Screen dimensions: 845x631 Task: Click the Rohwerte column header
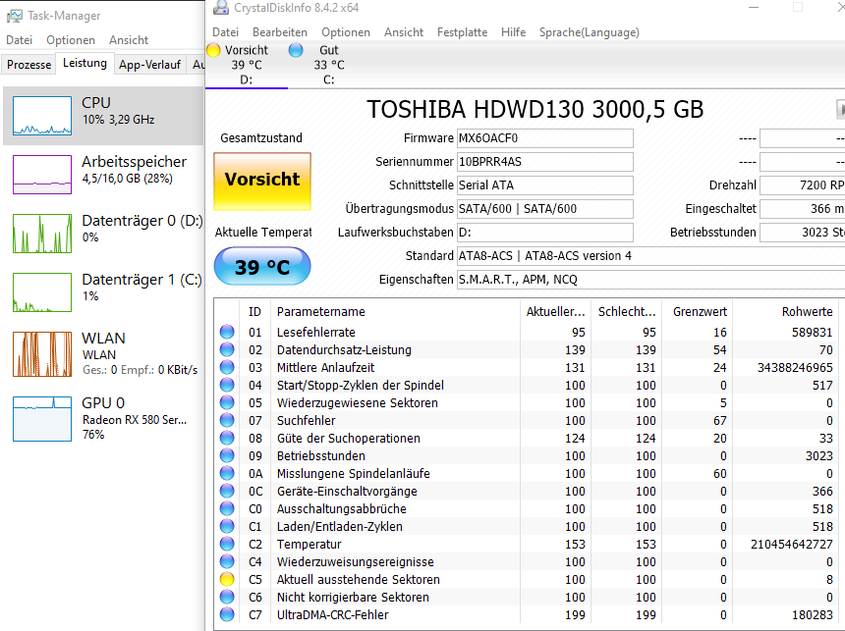(788, 312)
